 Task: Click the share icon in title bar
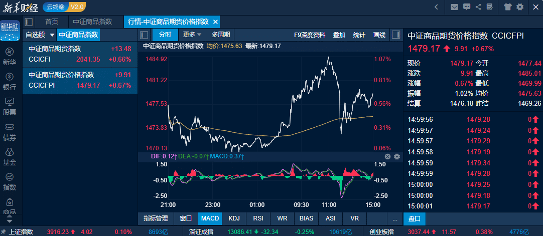click(478, 7)
